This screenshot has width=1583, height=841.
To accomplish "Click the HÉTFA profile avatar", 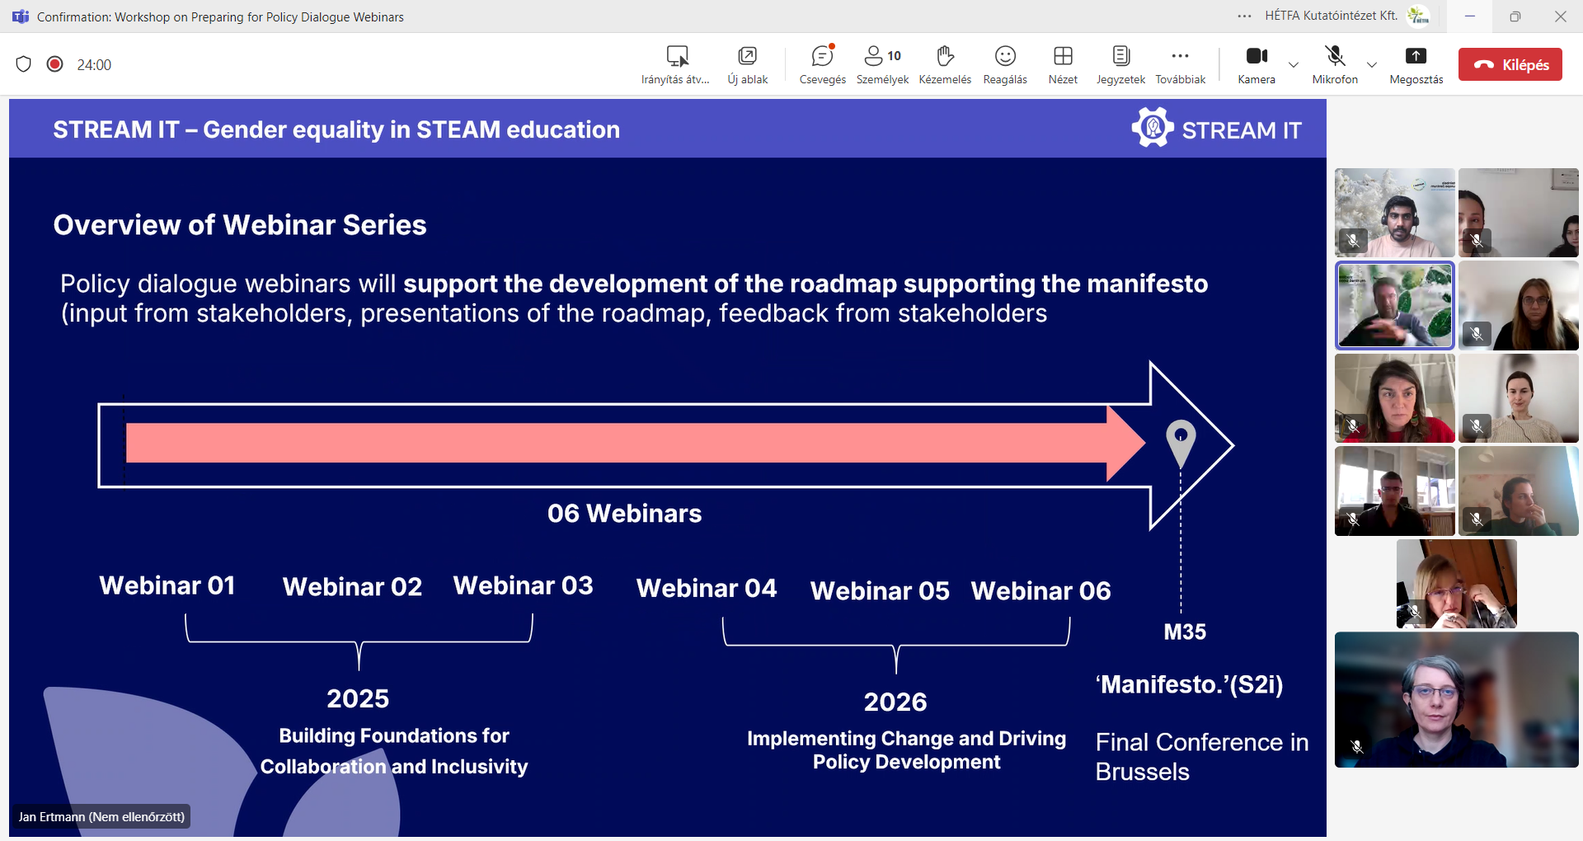I will pyautogui.click(x=1417, y=16).
